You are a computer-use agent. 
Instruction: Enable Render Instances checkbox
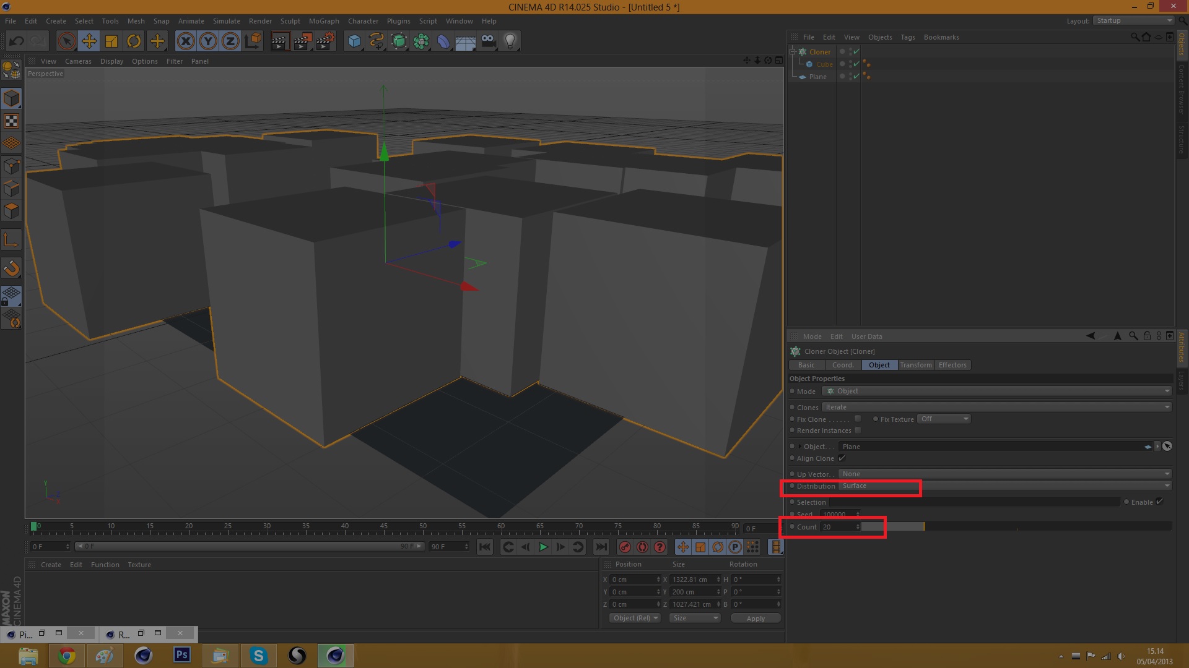point(858,430)
